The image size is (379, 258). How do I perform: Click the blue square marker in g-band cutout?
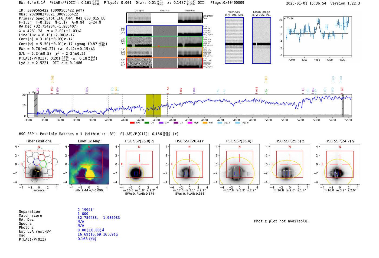(x=136, y=173)
